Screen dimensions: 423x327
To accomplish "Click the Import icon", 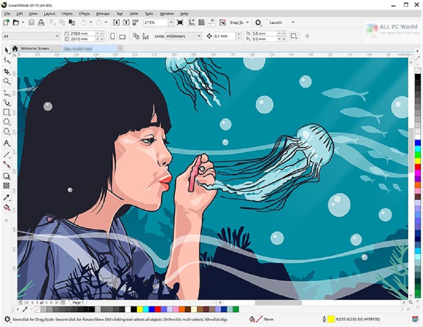I will (116, 22).
